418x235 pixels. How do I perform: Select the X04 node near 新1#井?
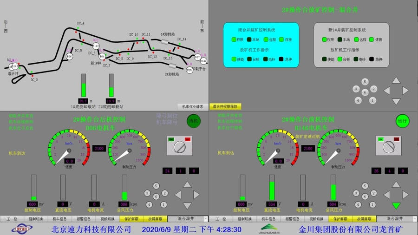coord(102,57)
